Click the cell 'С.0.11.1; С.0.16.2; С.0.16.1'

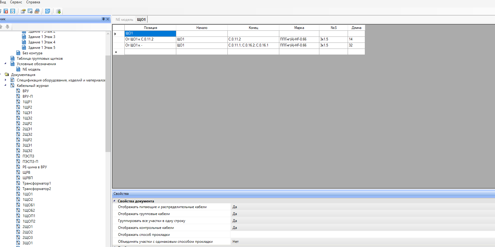pos(253,46)
